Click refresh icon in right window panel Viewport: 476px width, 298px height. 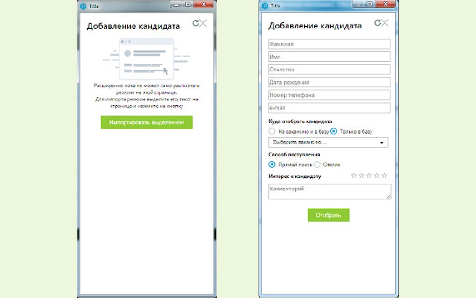click(x=378, y=23)
